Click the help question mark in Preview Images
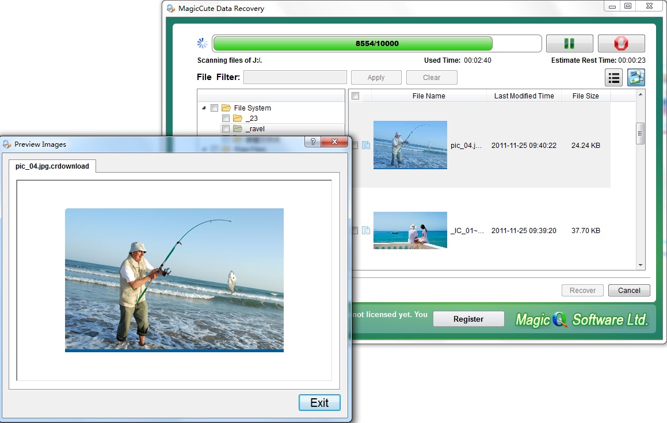This screenshot has height=423, width=667. click(x=312, y=142)
